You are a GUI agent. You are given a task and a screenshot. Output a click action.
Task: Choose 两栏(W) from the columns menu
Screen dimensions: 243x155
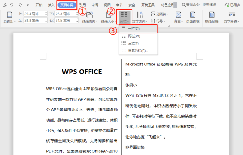click(138, 36)
